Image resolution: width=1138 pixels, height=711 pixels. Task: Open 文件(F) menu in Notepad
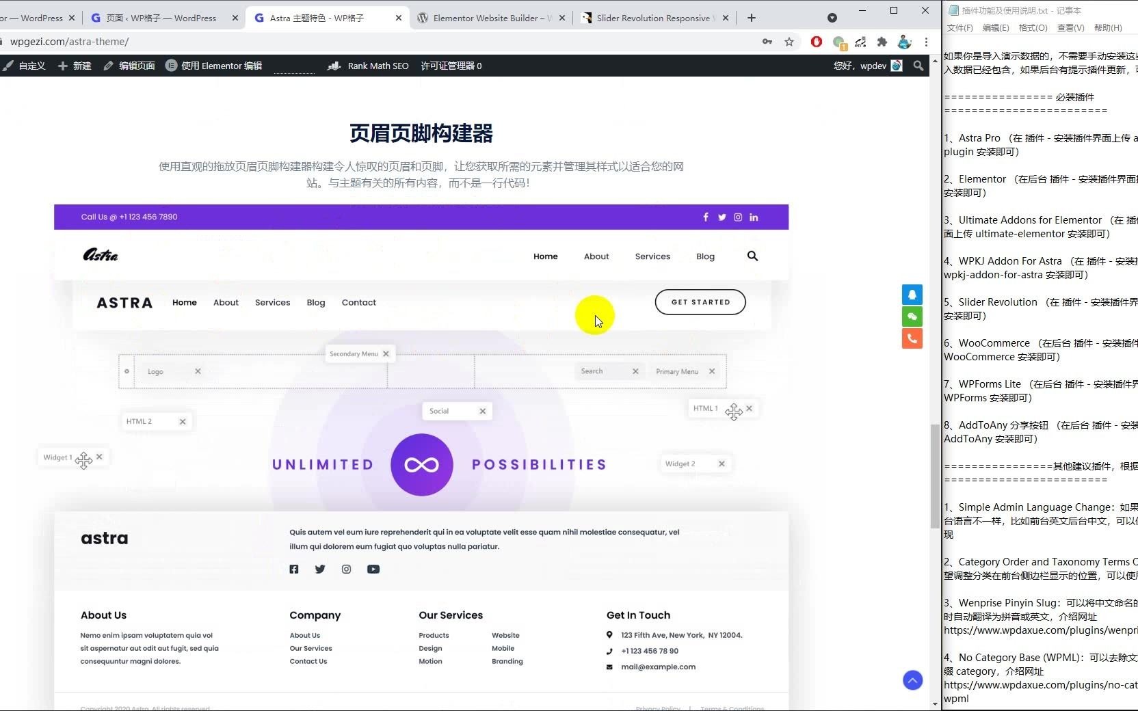click(x=960, y=28)
